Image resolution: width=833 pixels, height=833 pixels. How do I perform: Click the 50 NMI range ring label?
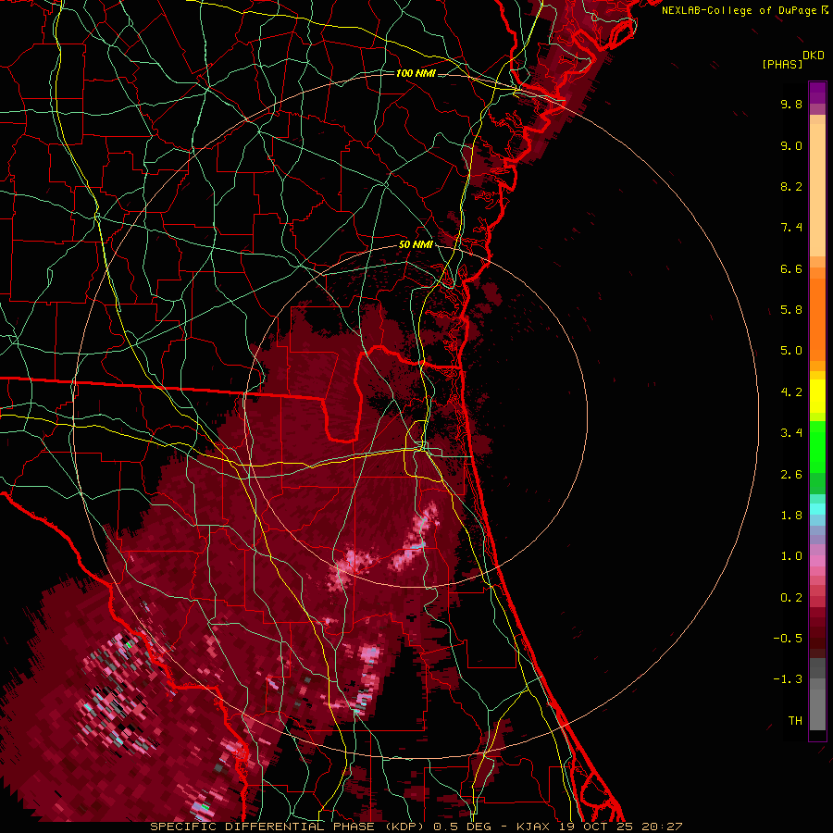pyautogui.click(x=416, y=245)
